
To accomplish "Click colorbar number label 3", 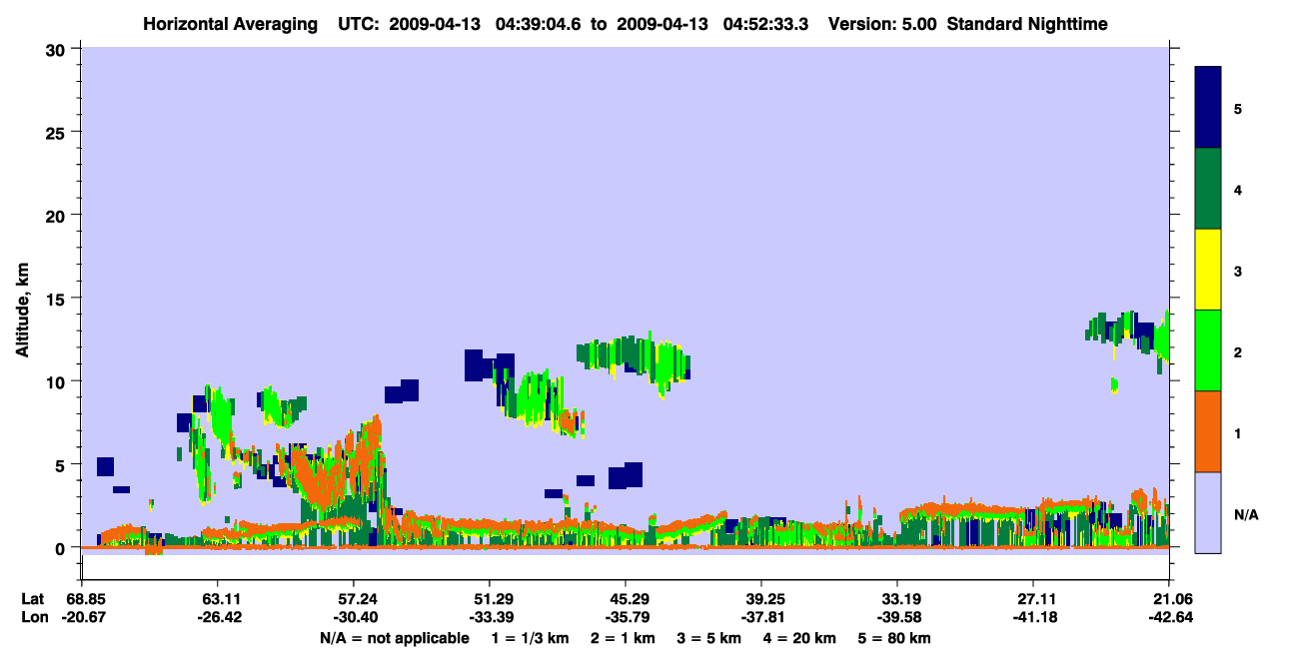I will click(x=1238, y=272).
